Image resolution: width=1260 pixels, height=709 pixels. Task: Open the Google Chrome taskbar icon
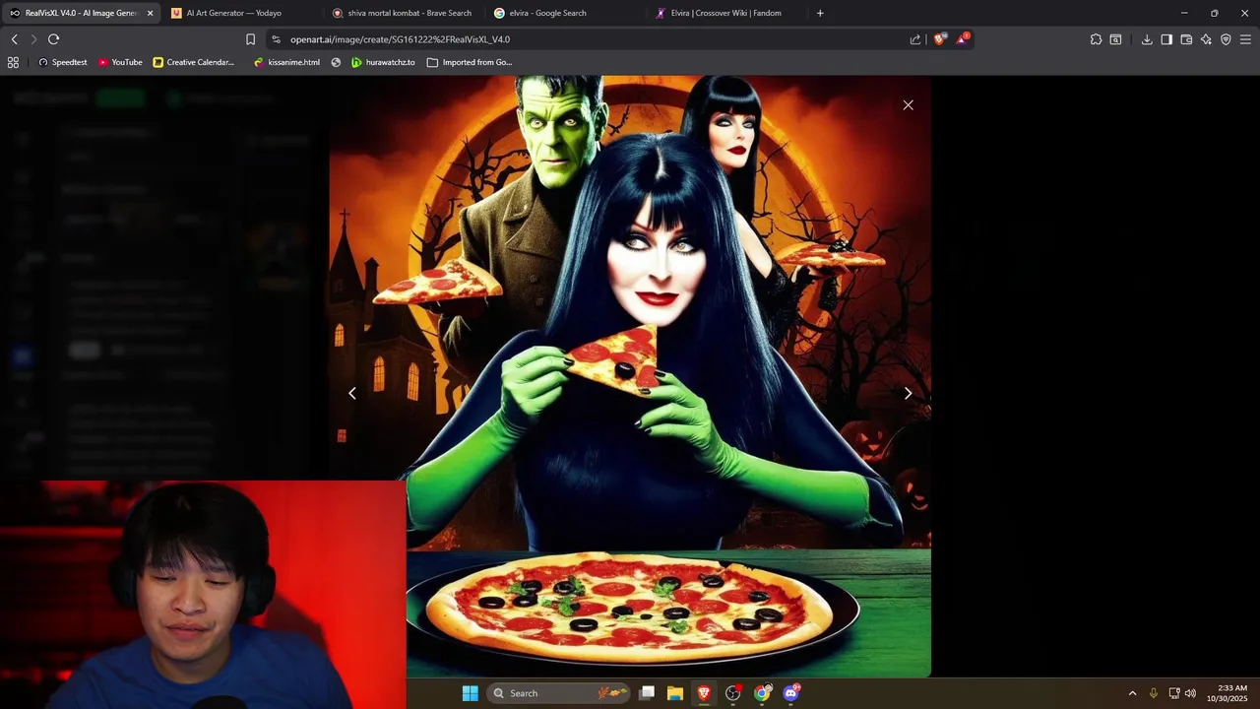762,693
